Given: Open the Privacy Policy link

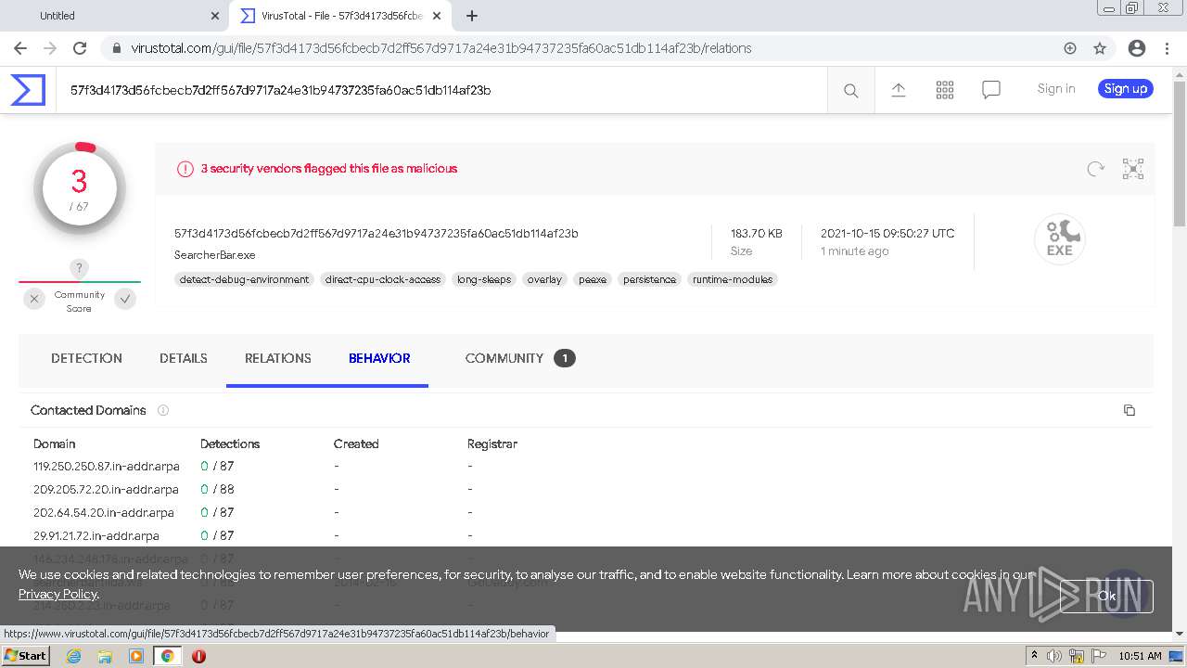Looking at the screenshot, I should [x=57, y=594].
